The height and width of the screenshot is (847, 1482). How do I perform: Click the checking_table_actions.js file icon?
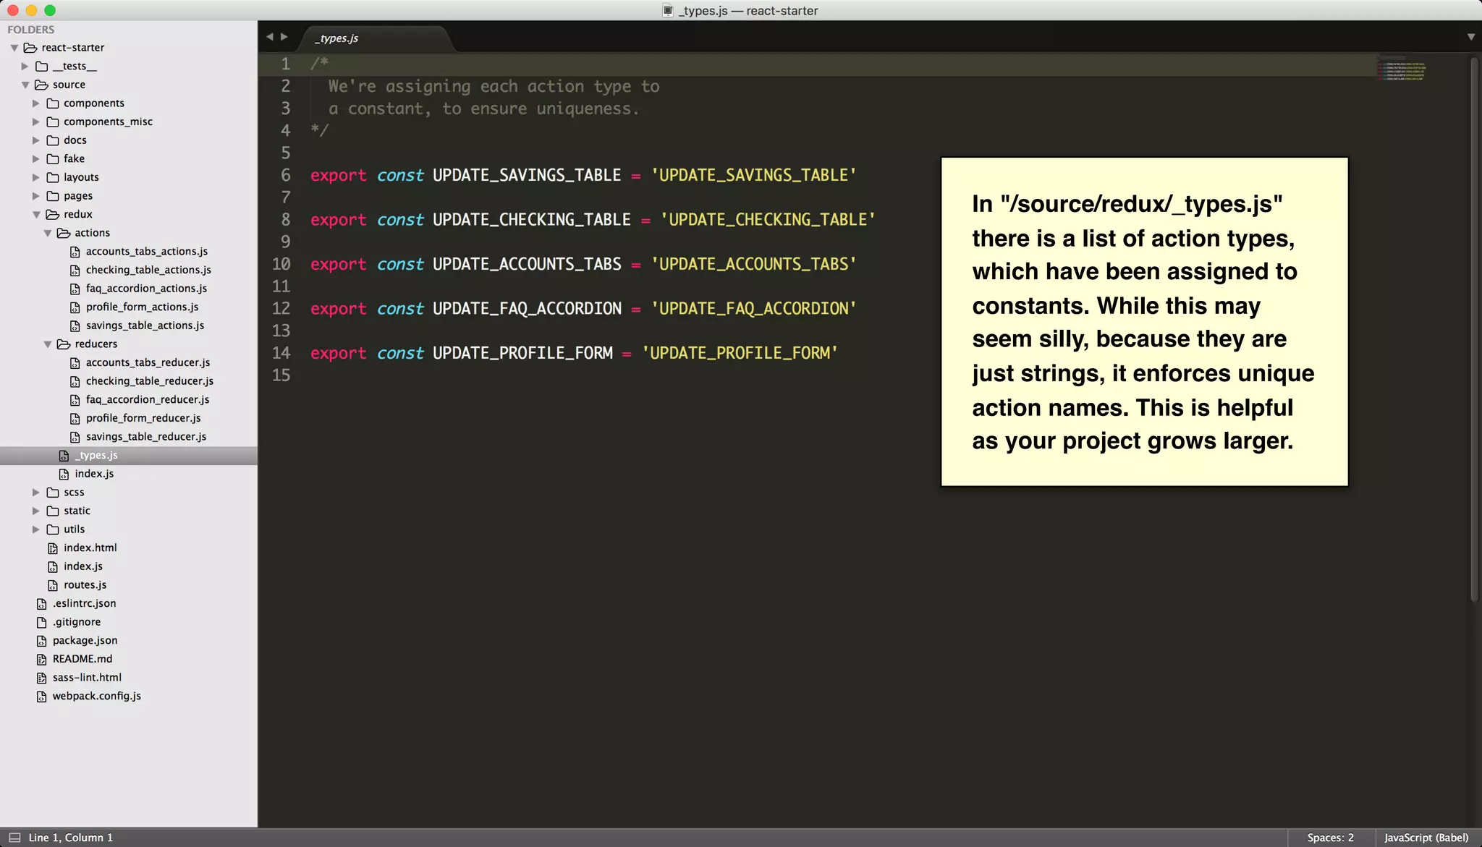(x=75, y=271)
